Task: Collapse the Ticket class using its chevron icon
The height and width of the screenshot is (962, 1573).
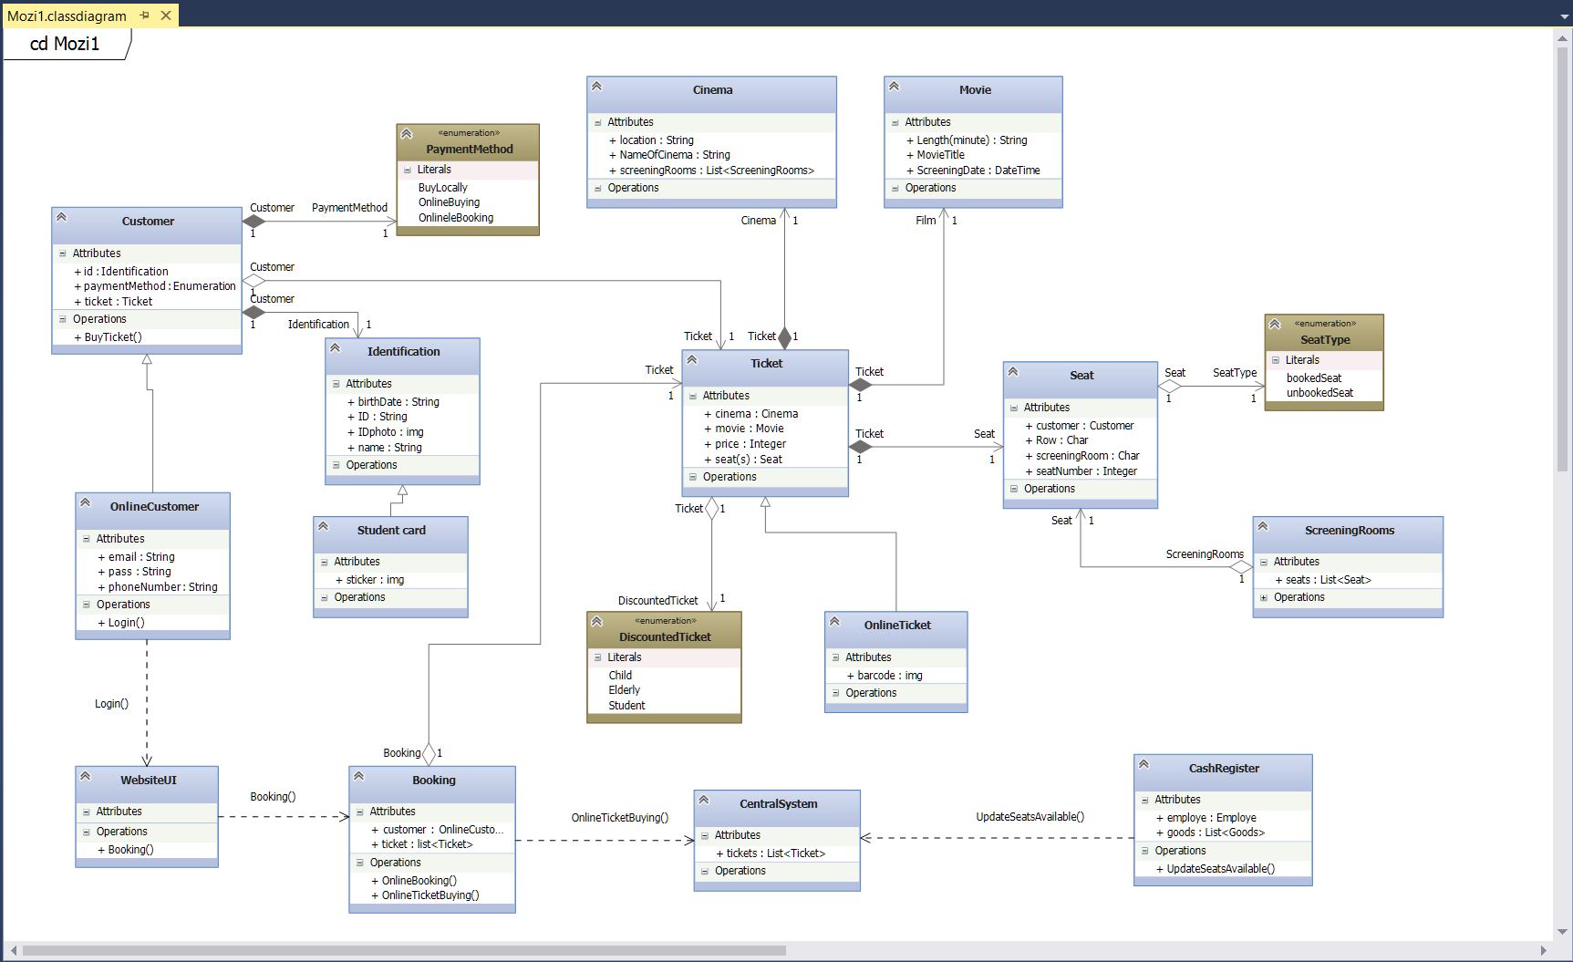Action: (691, 358)
